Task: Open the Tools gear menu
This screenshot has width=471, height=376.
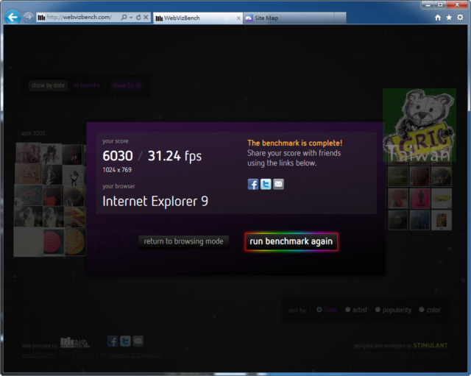Action: 460,18
